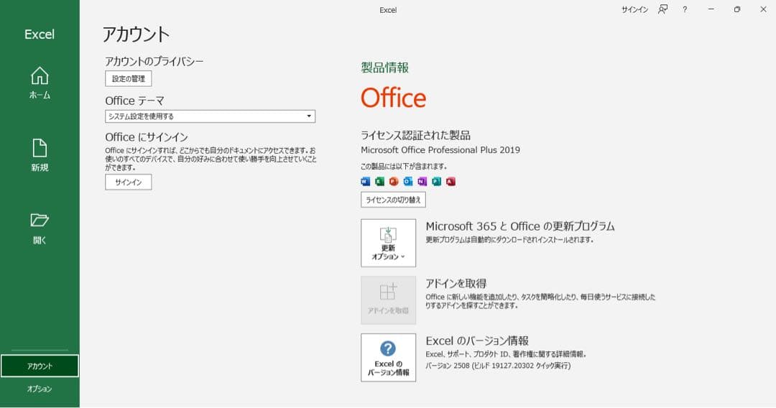Viewport: 776px width, 408px height.
Task: Click the アカウント page title
Action: click(136, 34)
